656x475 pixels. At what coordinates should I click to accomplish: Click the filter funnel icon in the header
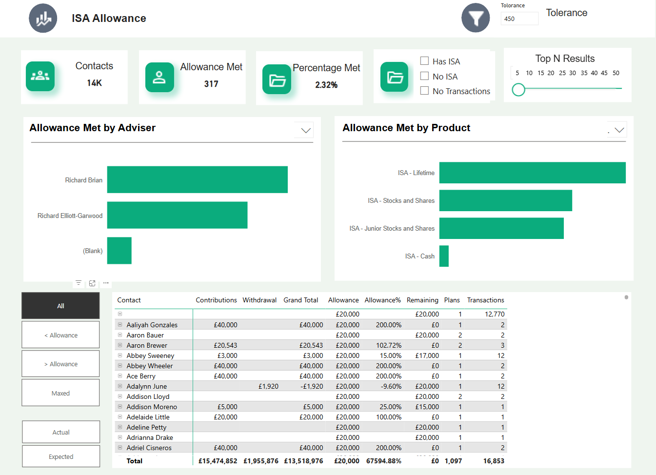tap(476, 18)
